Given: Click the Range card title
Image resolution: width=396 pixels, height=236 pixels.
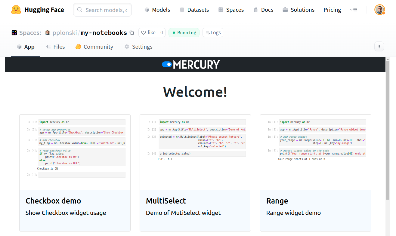Looking at the screenshot, I should (277, 201).
